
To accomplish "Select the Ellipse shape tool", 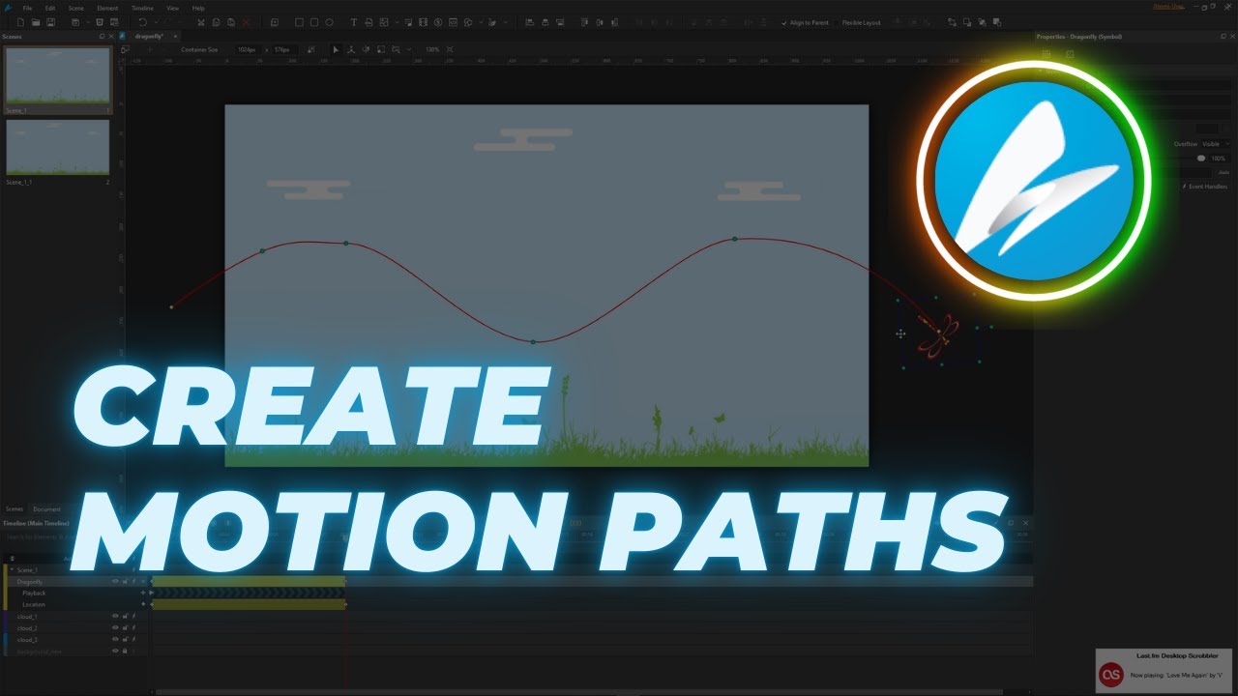I will click(329, 22).
